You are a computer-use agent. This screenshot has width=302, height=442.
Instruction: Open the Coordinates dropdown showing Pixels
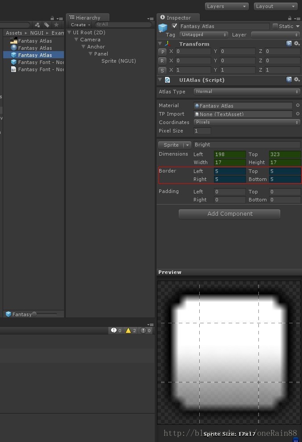click(x=247, y=122)
